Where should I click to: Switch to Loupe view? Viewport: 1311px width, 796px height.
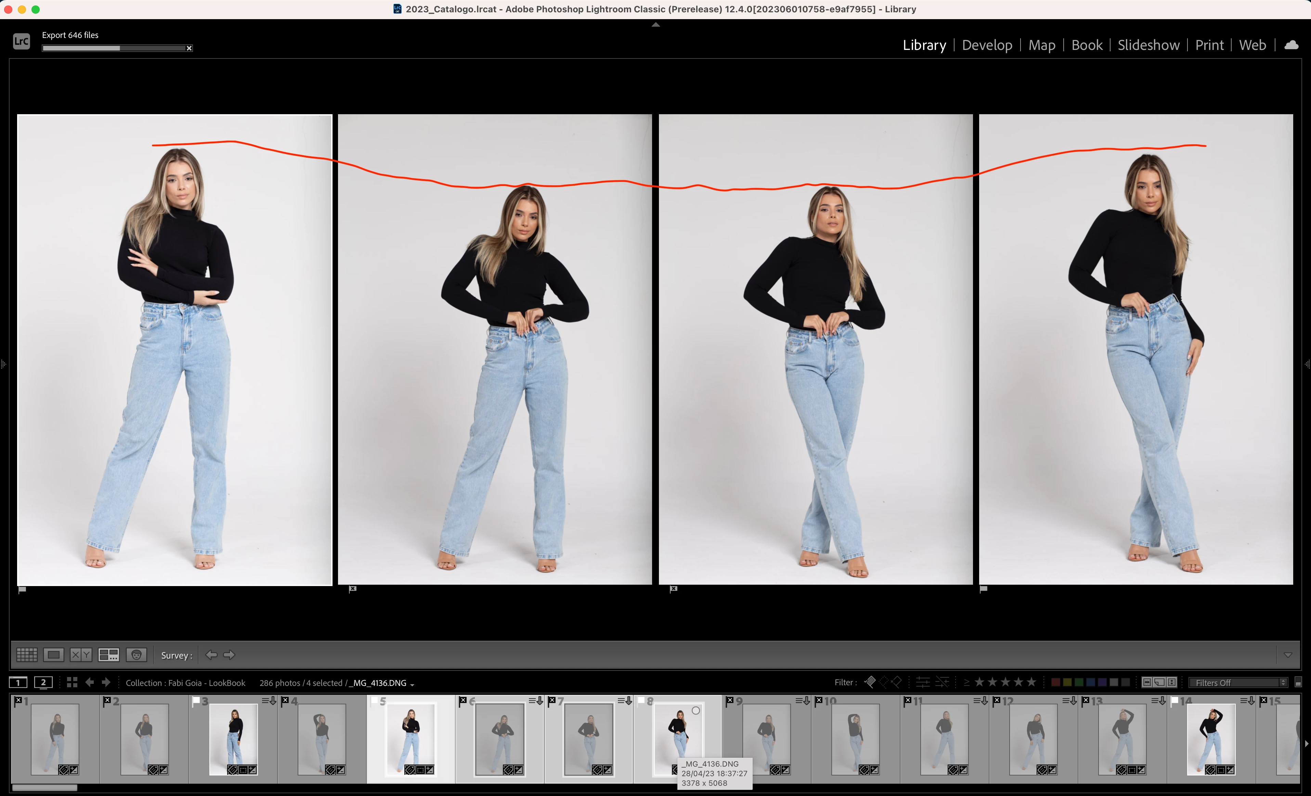tap(54, 654)
